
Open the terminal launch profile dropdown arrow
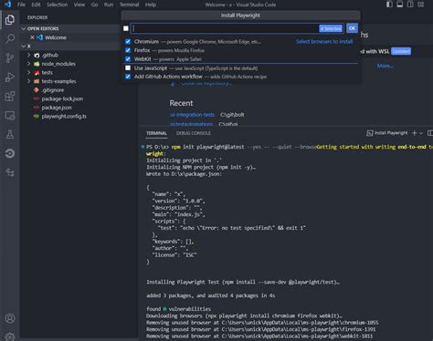tap(421, 133)
